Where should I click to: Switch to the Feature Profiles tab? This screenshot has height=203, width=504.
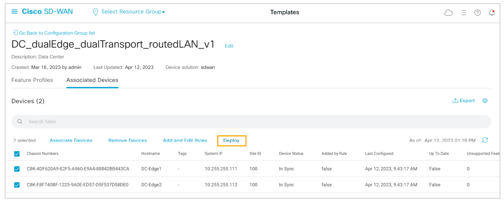coord(32,80)
